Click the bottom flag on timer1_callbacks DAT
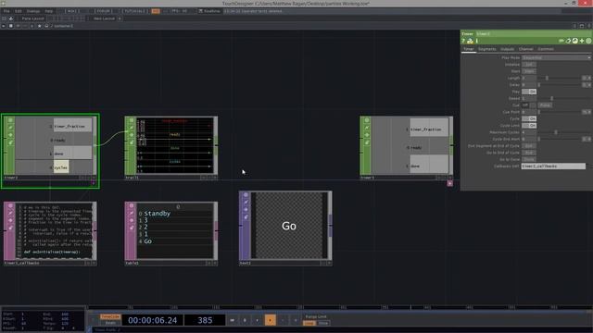Screen dimensions: 593x333 click(10, 228)
